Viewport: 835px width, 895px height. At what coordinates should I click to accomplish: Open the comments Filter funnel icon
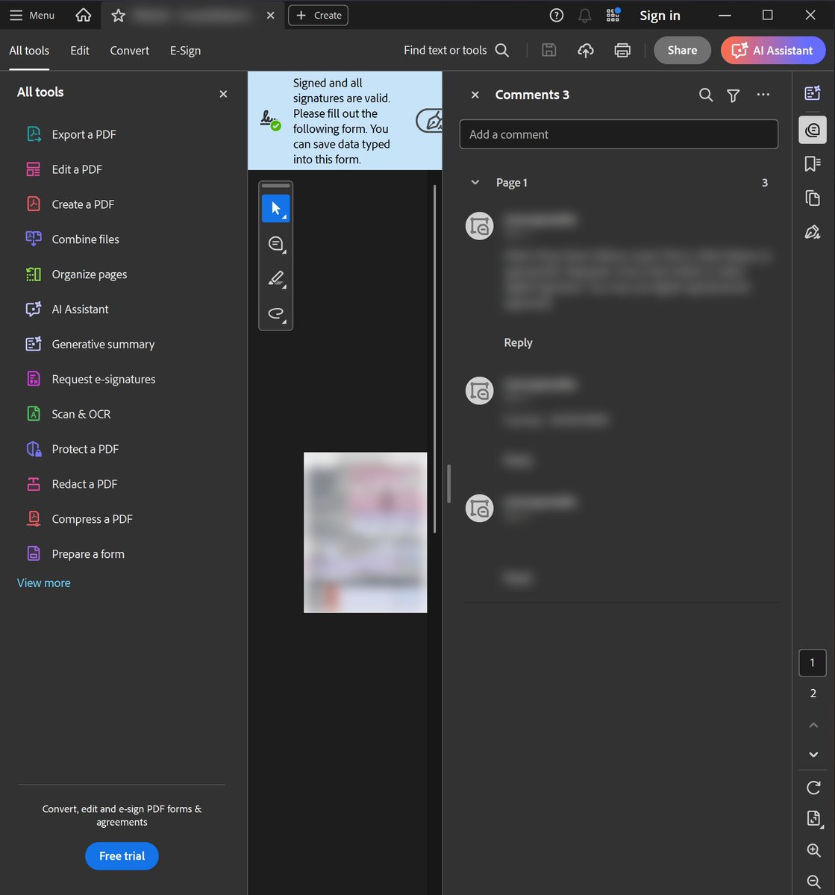(x=734, y=95)
